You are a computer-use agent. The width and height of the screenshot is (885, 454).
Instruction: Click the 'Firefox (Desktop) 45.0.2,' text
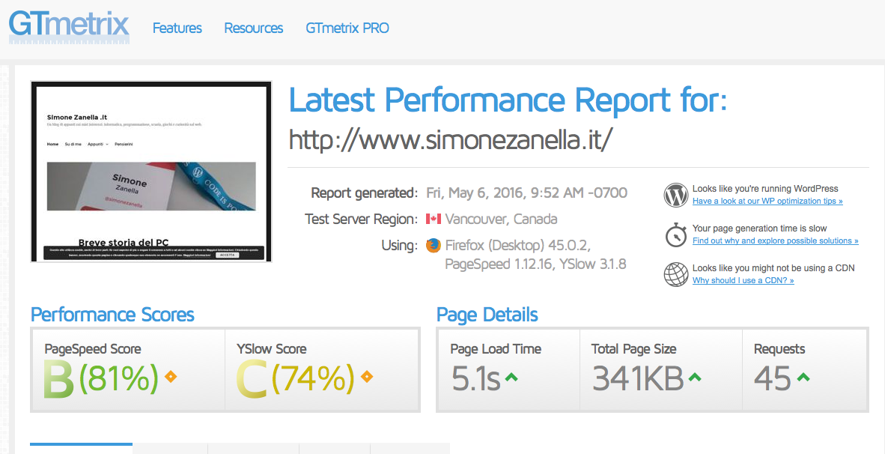[517, 246]
